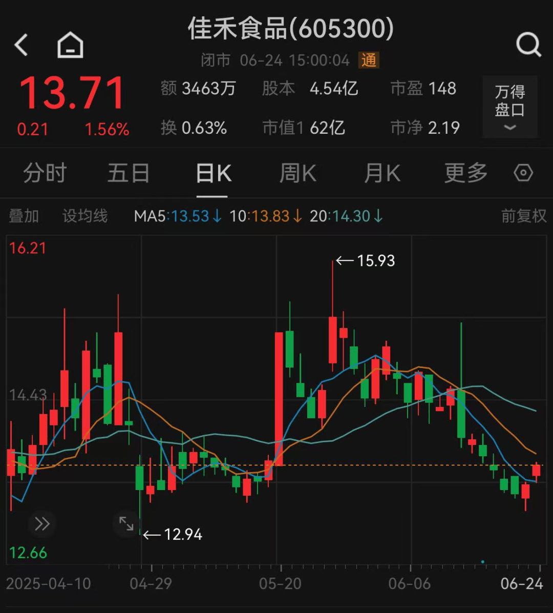The width and height of the screenshot is (553, 613).
Task: Toggle the 前复权 adjustment option
Action: click(524, 216)
